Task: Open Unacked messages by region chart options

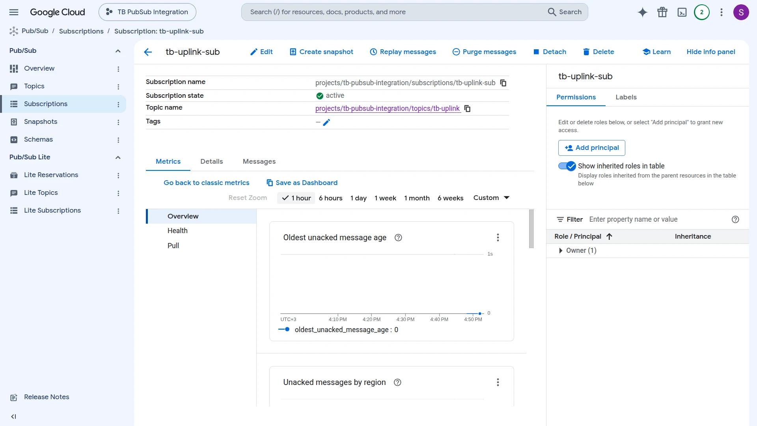Action: [498, 382]
